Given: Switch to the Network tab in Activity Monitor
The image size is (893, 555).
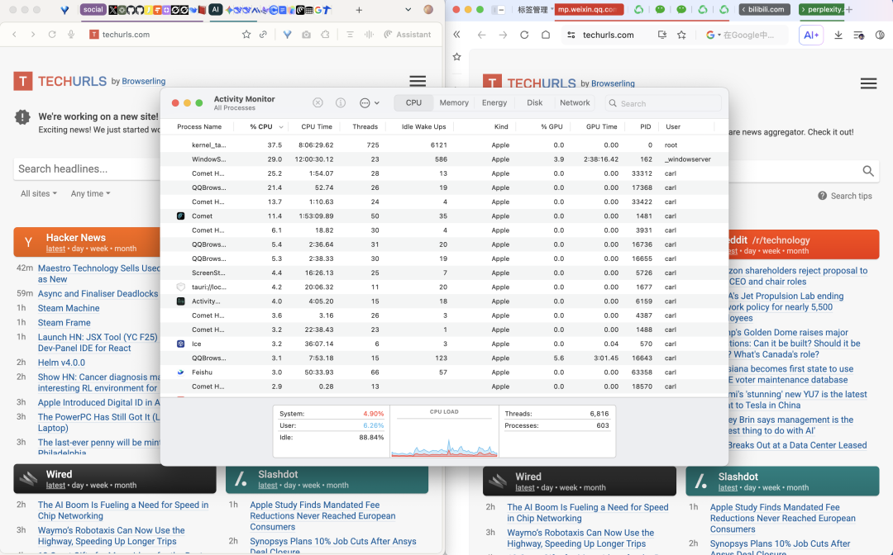Looking at the screenshot, I should click(x=575, y=103).
